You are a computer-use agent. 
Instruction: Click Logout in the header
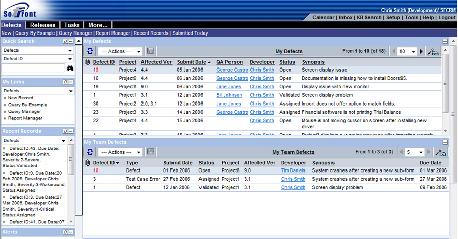(447, 17)
